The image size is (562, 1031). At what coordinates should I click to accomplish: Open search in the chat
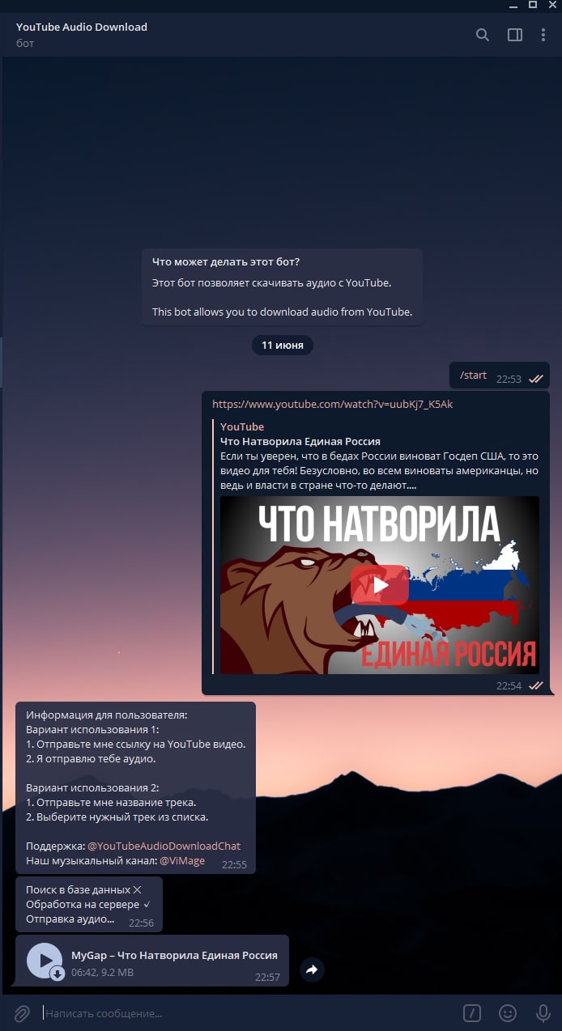[x=483, y=35]
